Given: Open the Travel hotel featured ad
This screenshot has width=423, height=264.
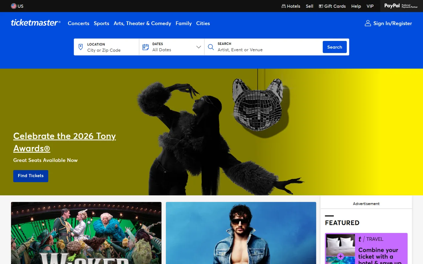Looking at the screenshot, I should 366,248.
